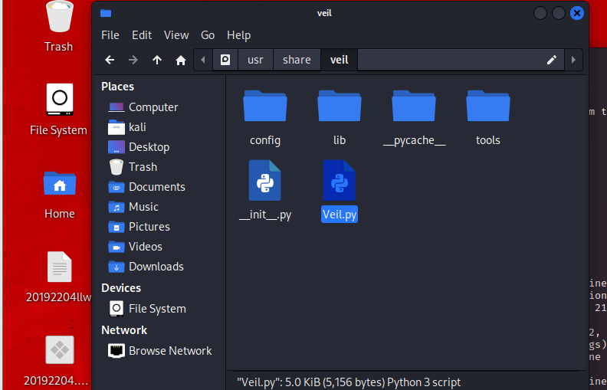This screenshot has width=607, height=390.
Task: Click the Places heading in sidebar
Action: (x=118, y=87)
